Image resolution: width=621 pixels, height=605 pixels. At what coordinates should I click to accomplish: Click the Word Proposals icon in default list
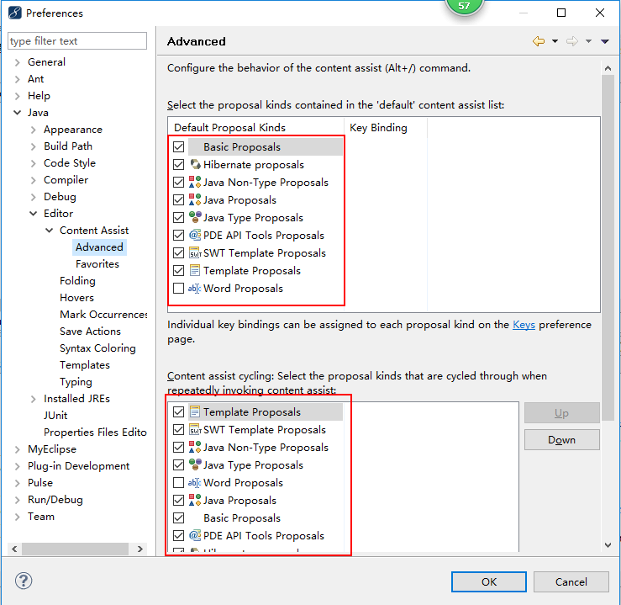pyautogui.click(x=195, y=289)
